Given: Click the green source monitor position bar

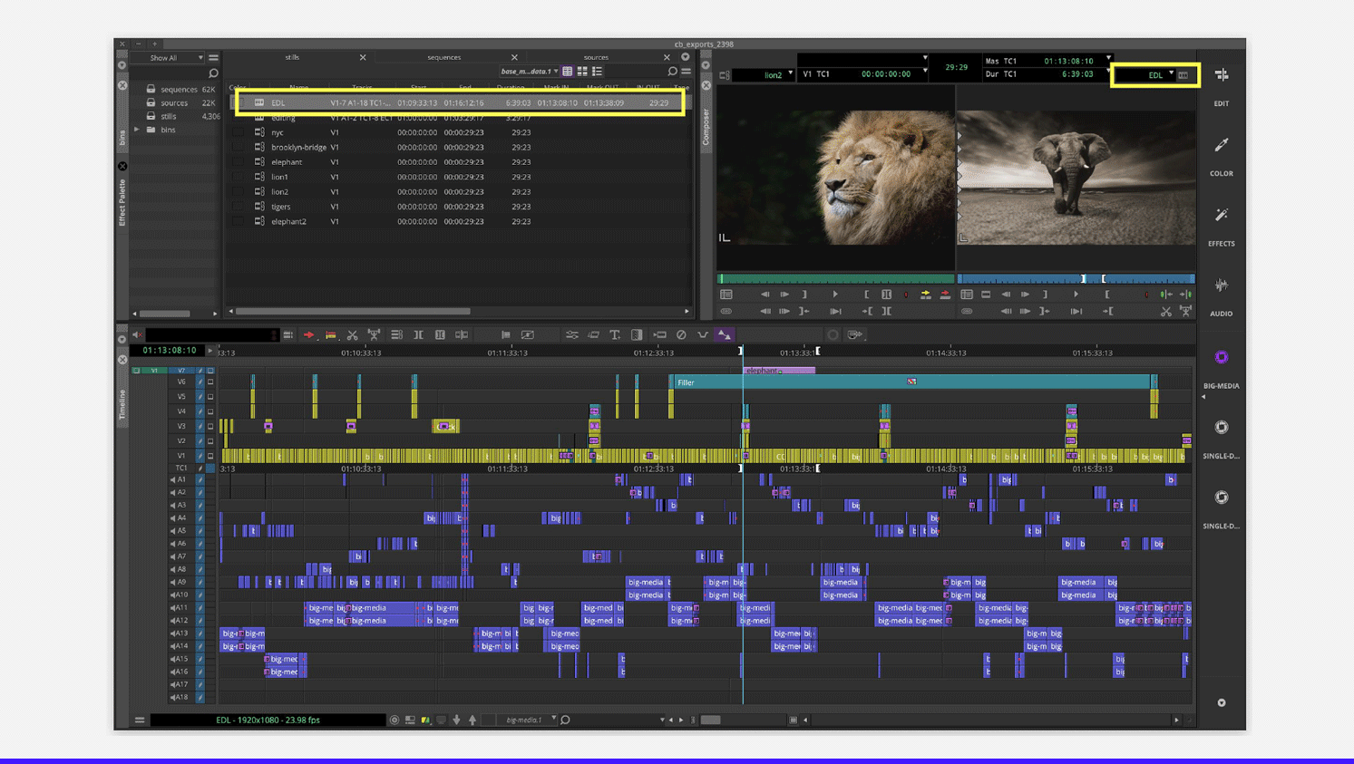Looking at the screenshot, I should pos(834,279).
